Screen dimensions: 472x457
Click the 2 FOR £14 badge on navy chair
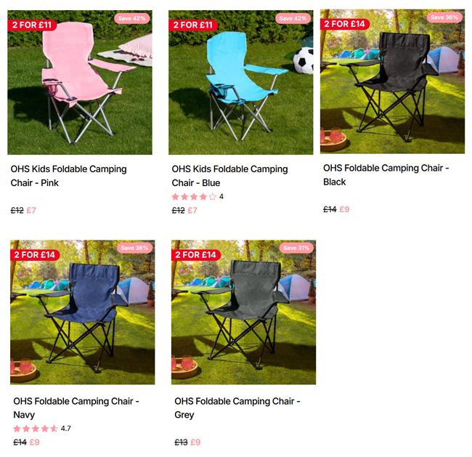point(35,255)
